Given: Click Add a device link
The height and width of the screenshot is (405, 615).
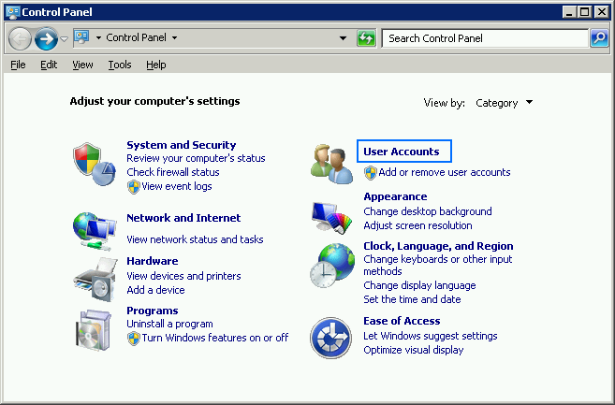Looking at the screenshot, I should click(155, 290).
